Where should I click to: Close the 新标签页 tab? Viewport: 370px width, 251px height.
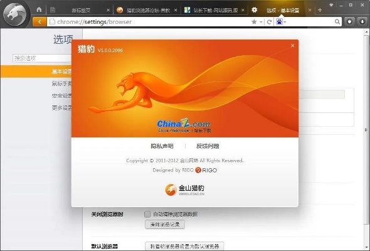click(108, 10)
